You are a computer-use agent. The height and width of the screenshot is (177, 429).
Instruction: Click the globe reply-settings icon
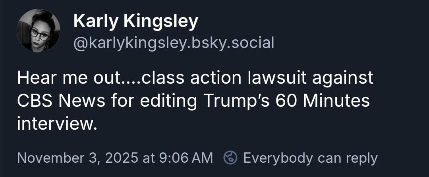coord(230,158)
